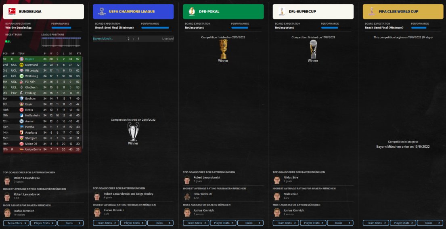Click the FIFA Club World Cup logo
Screen dimensions: 446x229
371,12
